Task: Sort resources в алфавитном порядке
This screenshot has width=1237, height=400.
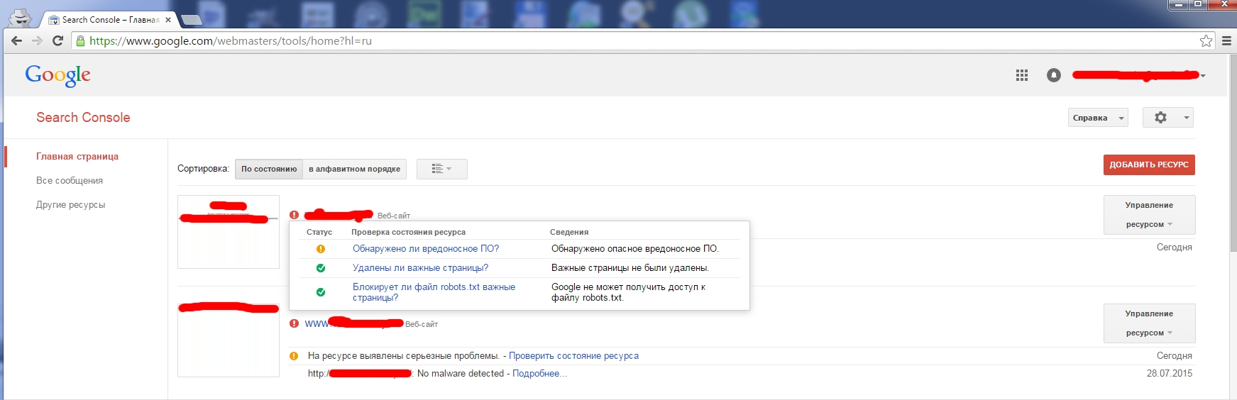Action: 354,169
